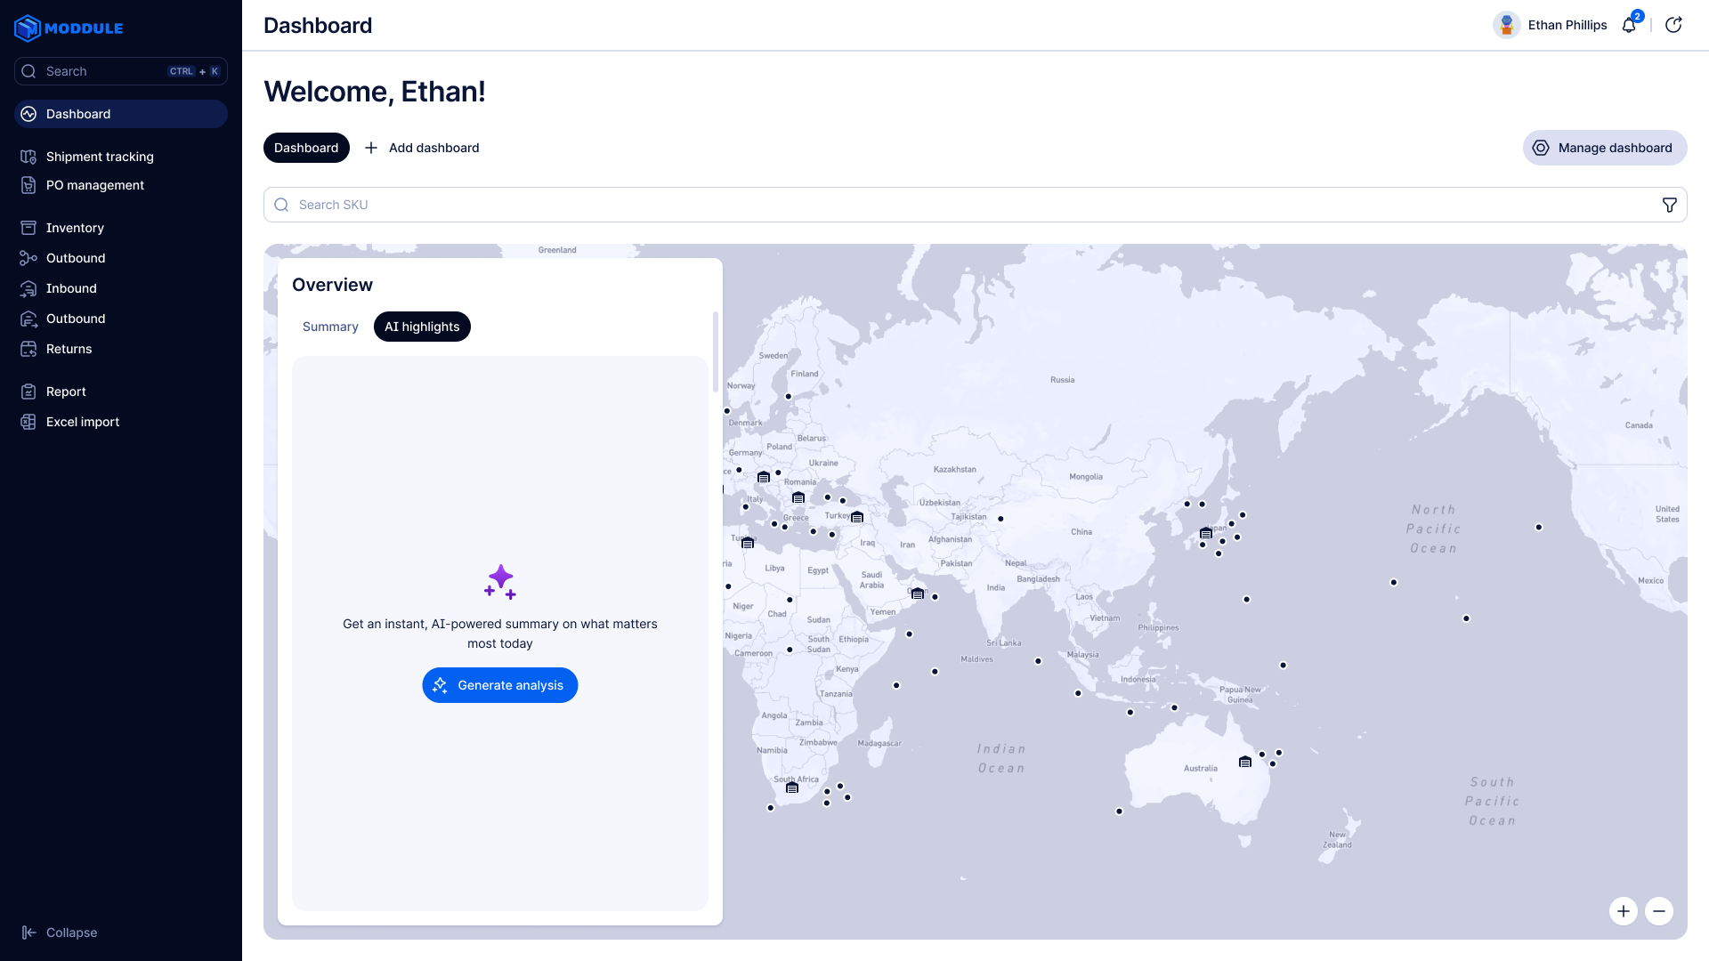Focus the Search SKU field
Viewport: 1709px width, 961px height.
[970, 205]
